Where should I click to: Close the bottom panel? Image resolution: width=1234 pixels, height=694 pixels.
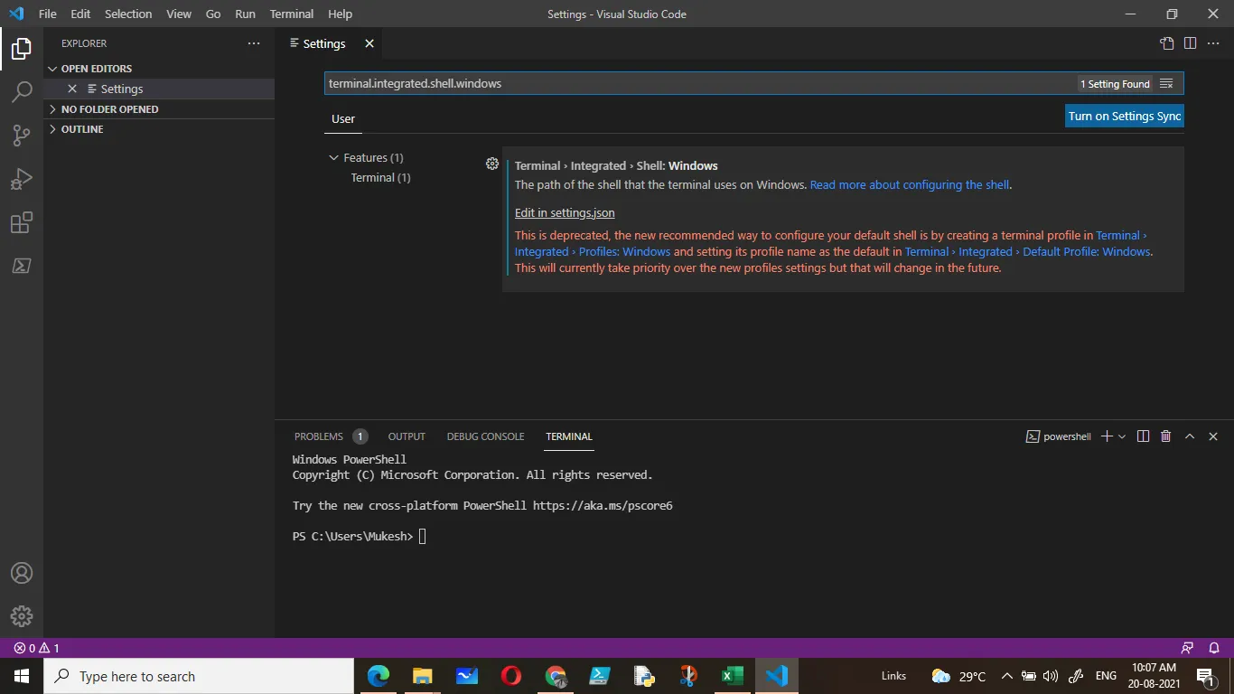tap(1213, 436)
